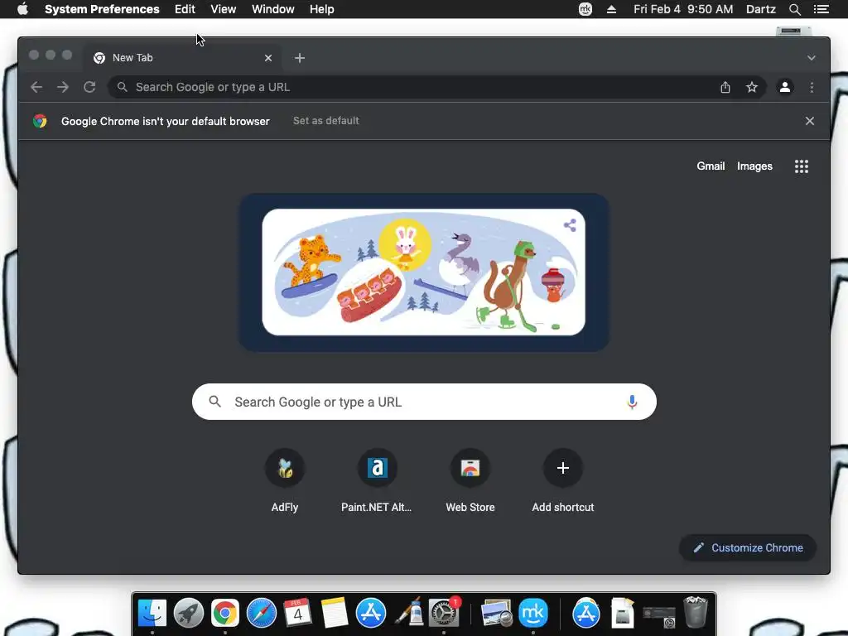Image resolution: width=848 pixels, height=636 pixels.
Task: Click Set as default button
Action: coord(326,121)
